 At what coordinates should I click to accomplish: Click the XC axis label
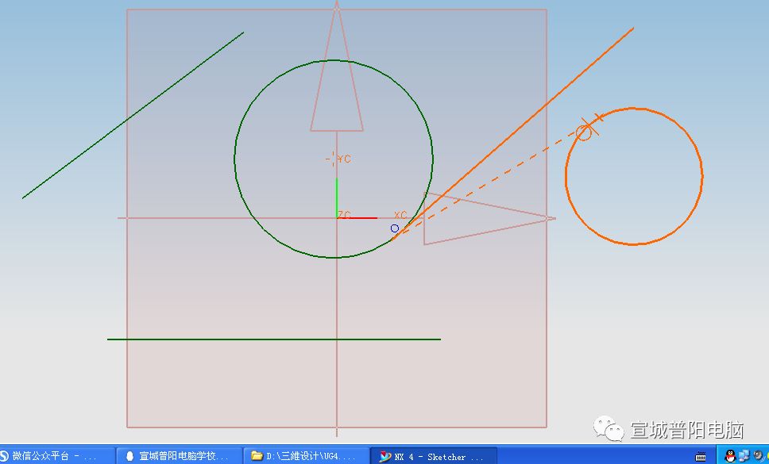coord(400,216)
